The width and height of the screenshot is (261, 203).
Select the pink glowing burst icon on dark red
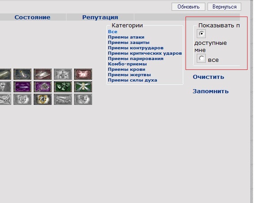(x=83, y=74)
